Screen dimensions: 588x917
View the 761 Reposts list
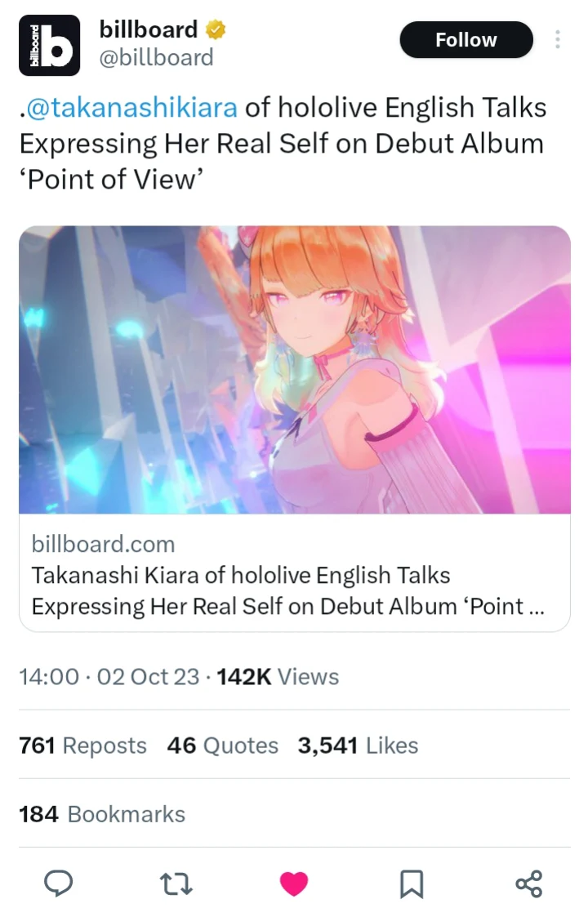click(x=82, y=746)
